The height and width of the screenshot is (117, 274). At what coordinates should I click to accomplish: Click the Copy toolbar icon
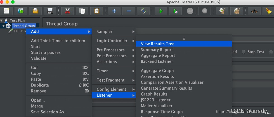pyautogui.click(x=82, y=11)
